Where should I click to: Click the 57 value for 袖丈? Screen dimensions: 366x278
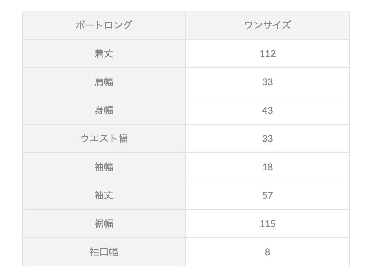(x=267, y=195)
